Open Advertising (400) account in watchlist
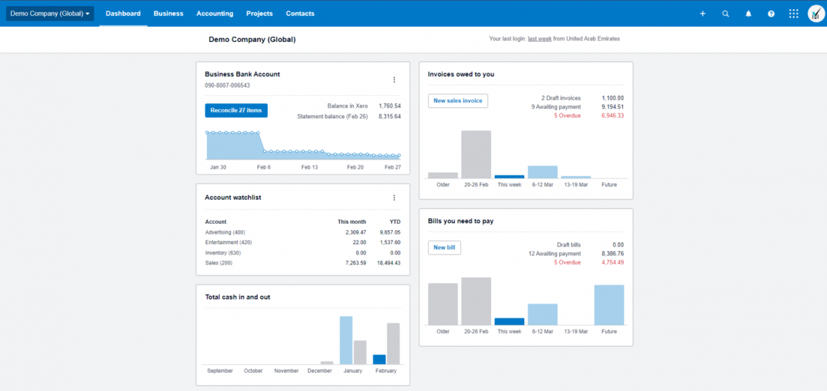The height and width of the screenshot is (391, 827). 225,232
